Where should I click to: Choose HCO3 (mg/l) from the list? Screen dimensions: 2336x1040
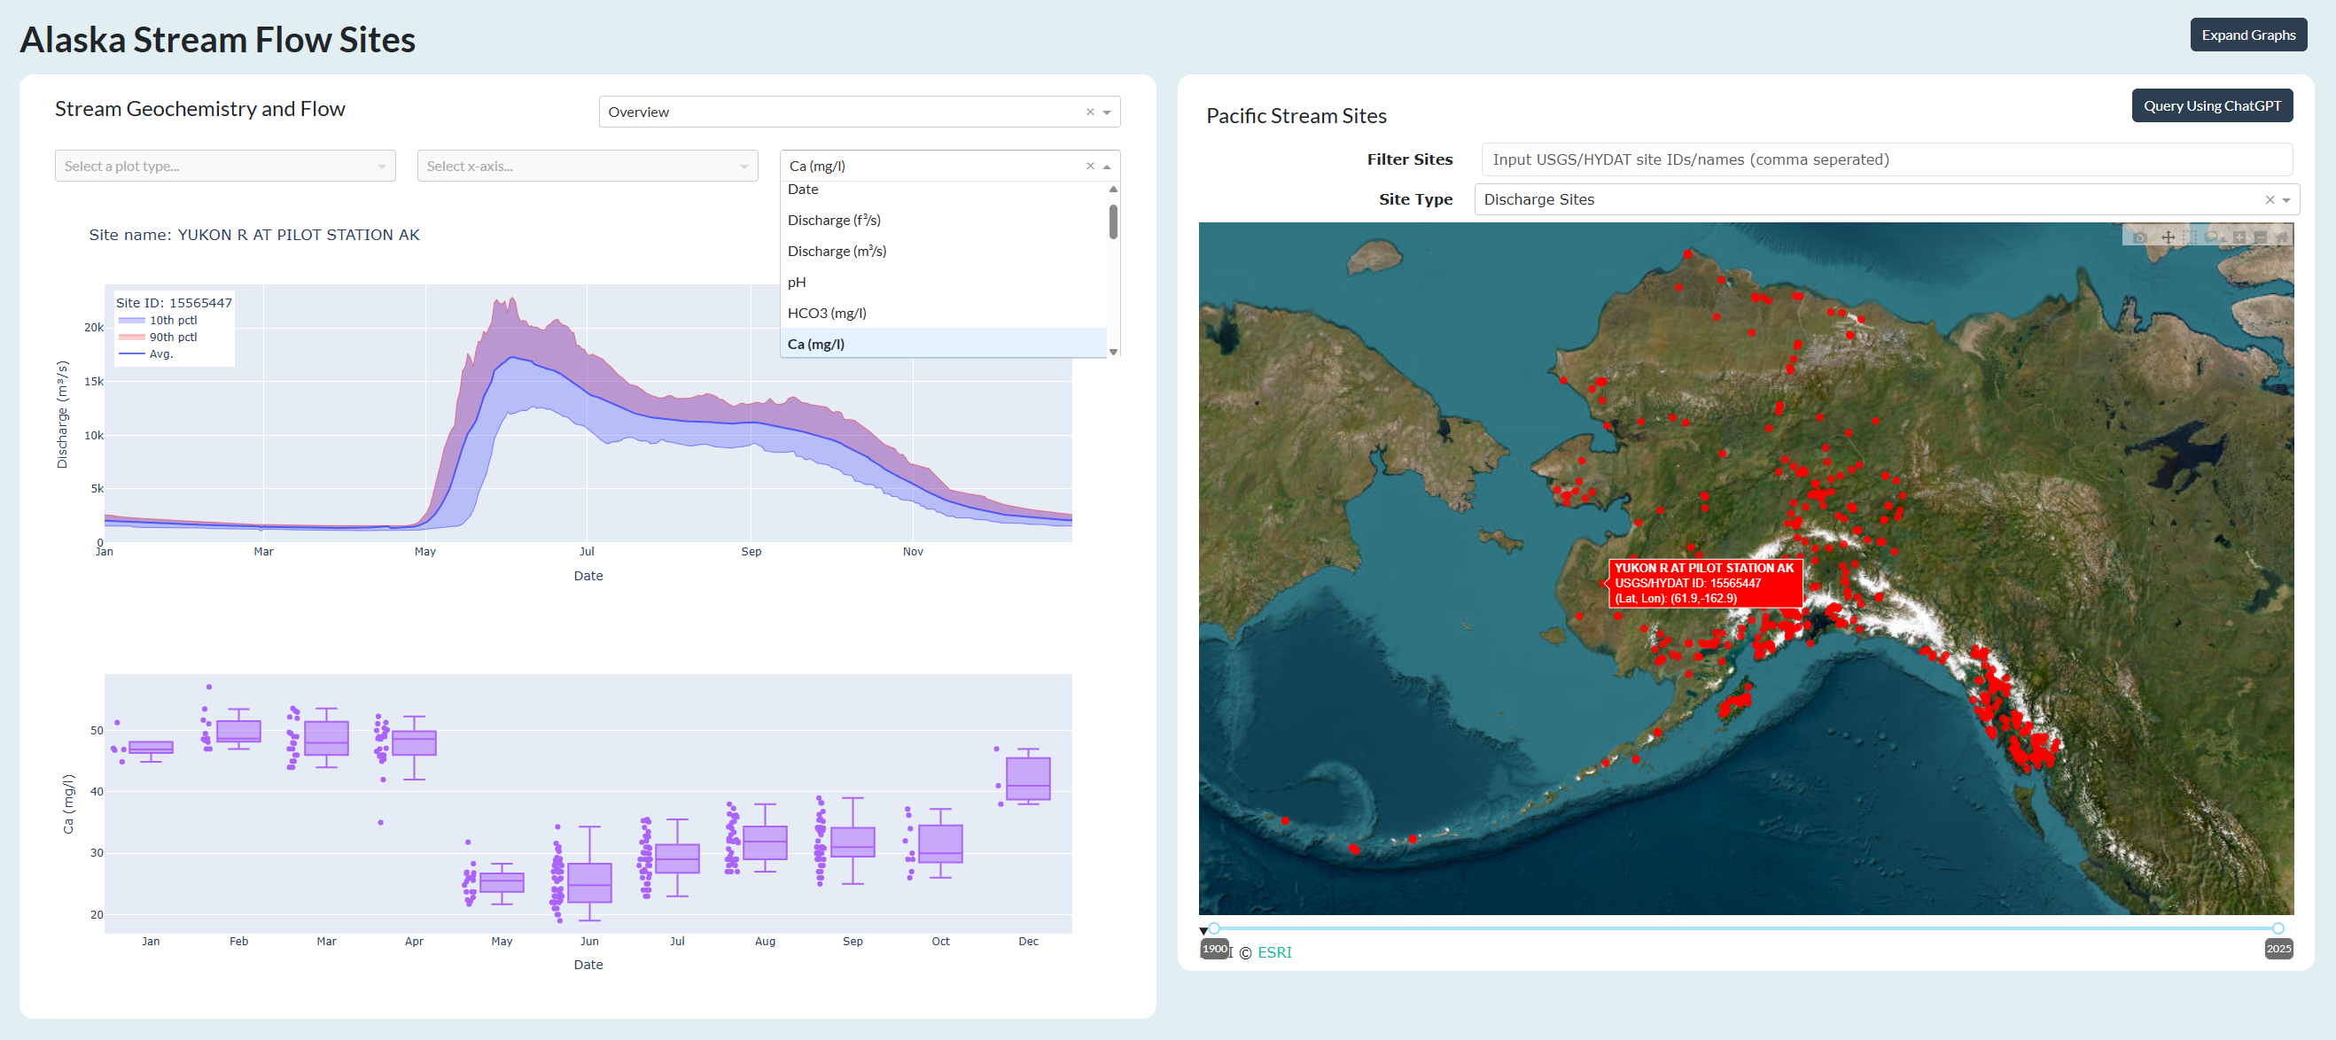(827, 313)
